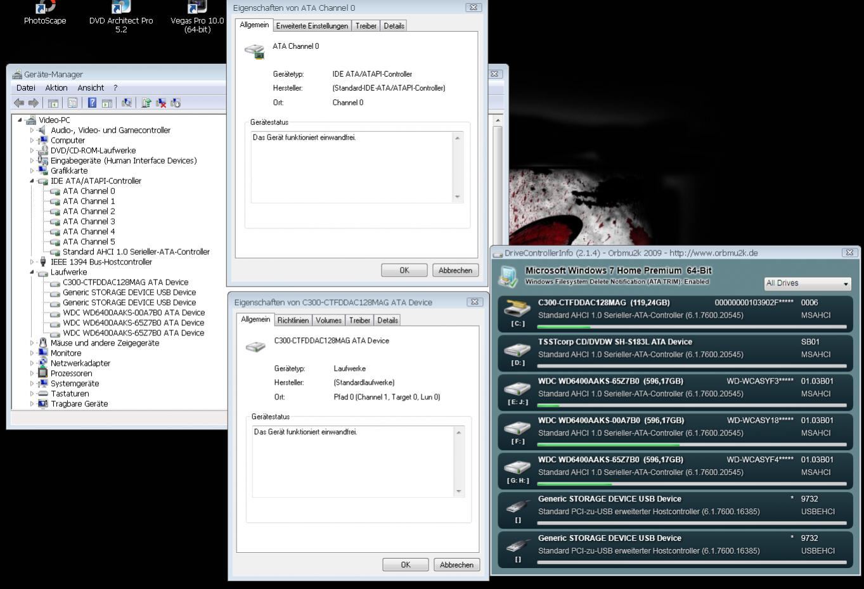This screenshot has height=589, width=864.
Task: Select WDC WD6400AAKS-00A7B0 ATA Device tree item
Action: (134, 313)
